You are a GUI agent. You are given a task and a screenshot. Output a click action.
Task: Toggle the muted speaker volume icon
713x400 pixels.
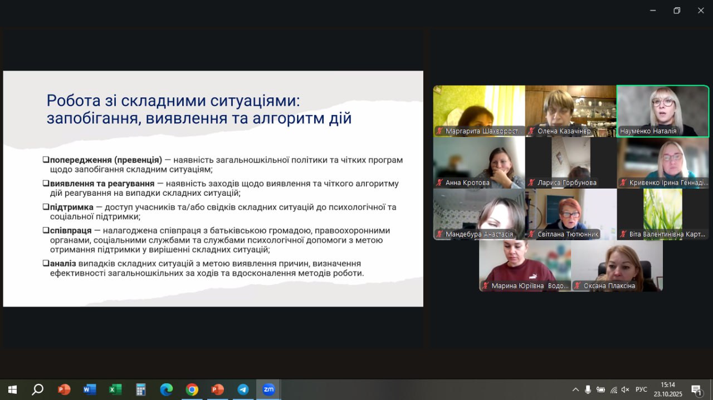point(625,389)
